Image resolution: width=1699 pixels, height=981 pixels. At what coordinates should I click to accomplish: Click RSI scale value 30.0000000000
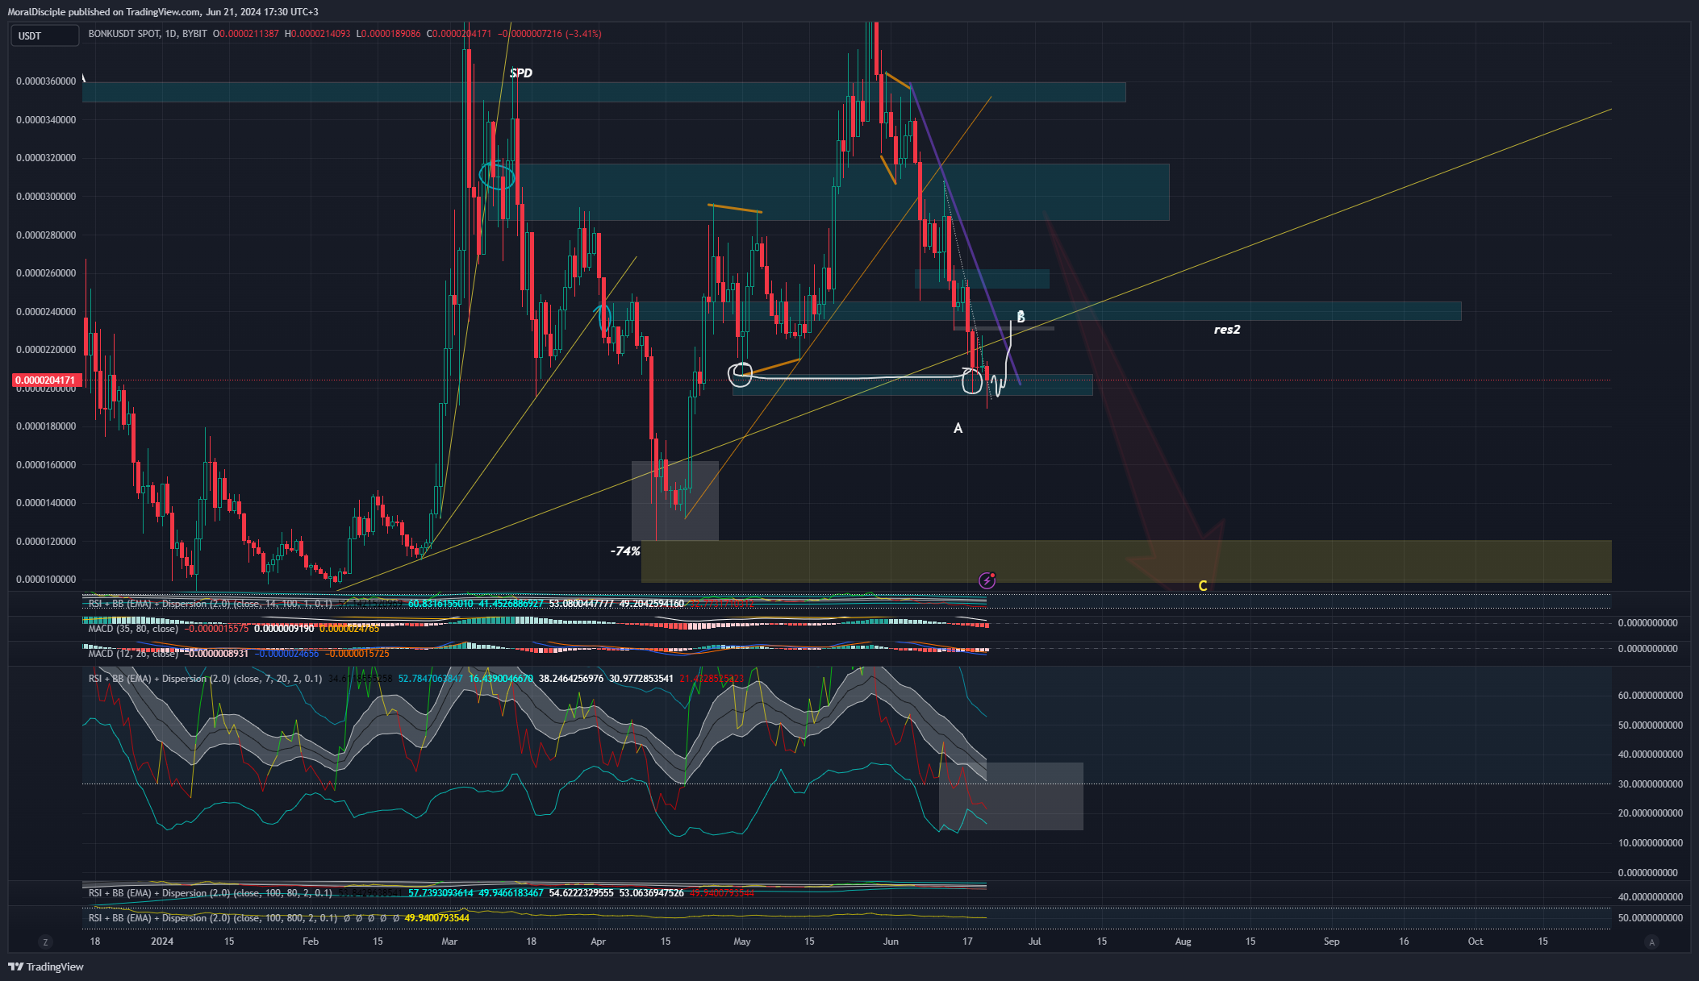1651,784
